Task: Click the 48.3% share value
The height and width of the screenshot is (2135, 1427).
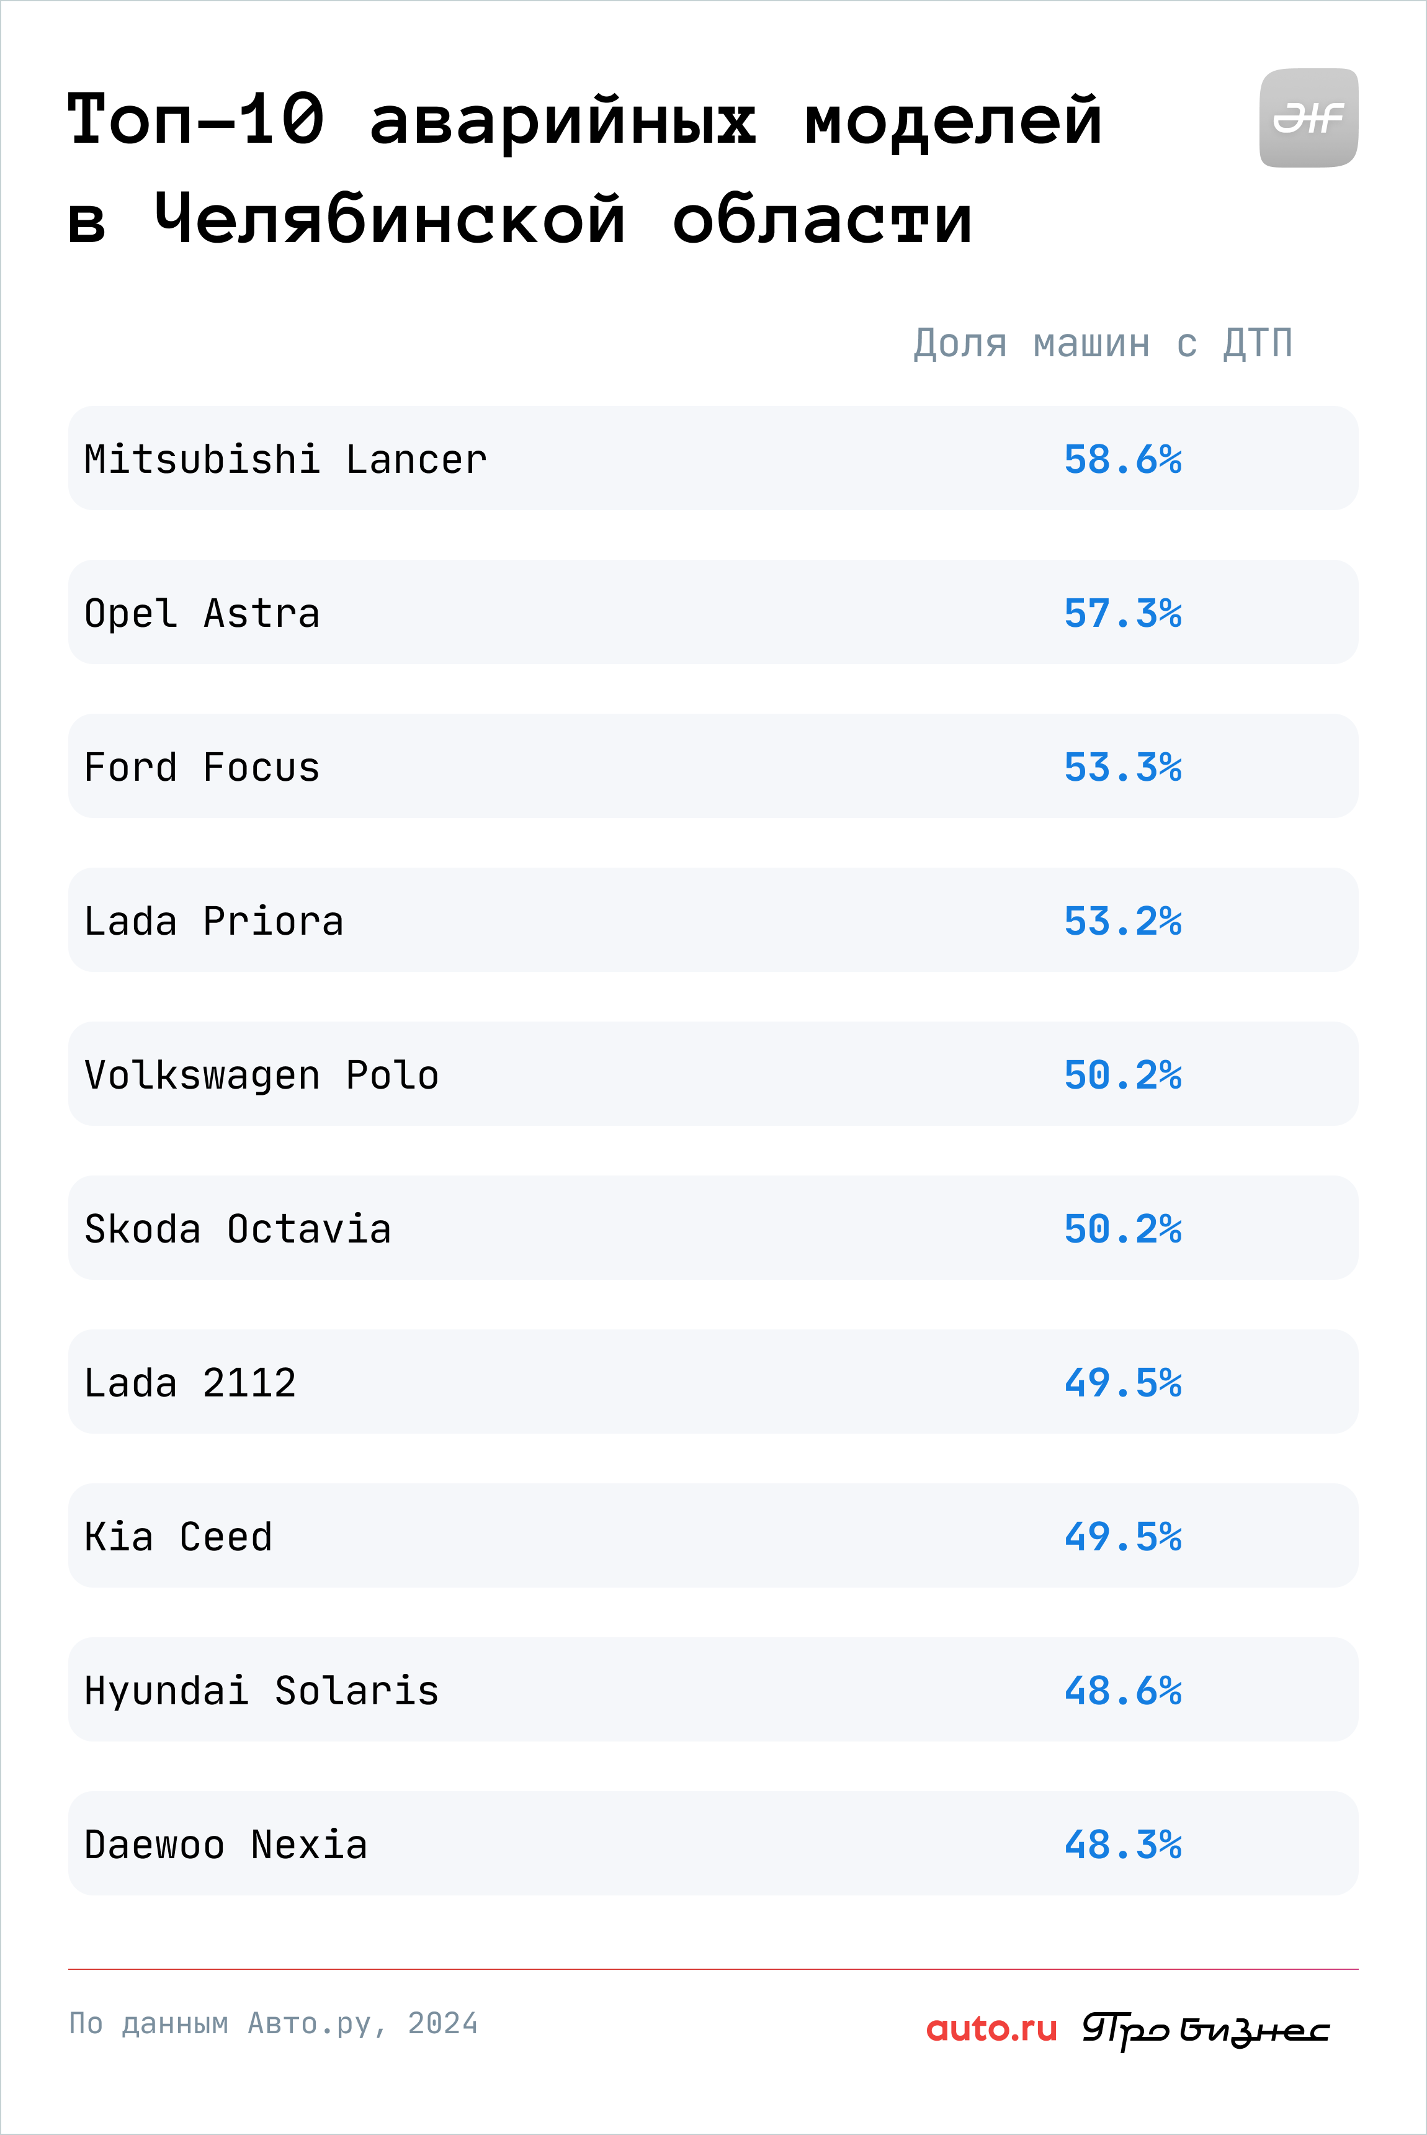Action: [x=1123, y=1845]
